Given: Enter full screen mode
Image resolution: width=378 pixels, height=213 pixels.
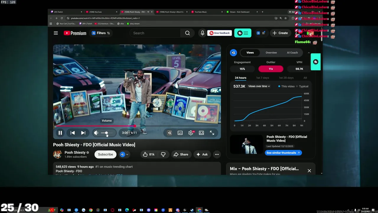Looking at the screenshot, I should [212, 133].
